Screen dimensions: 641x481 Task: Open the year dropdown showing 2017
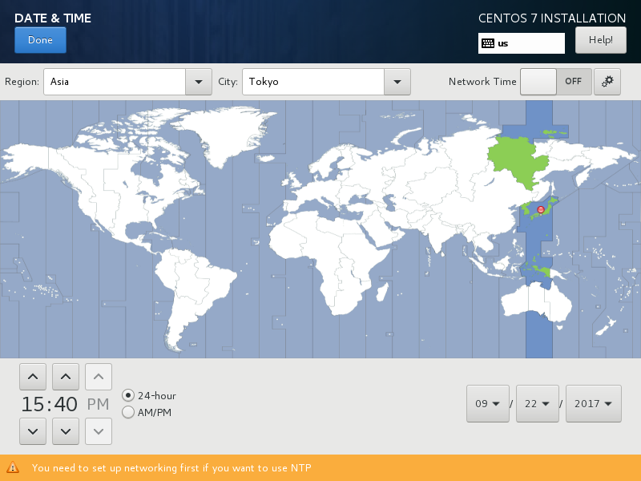593,404
